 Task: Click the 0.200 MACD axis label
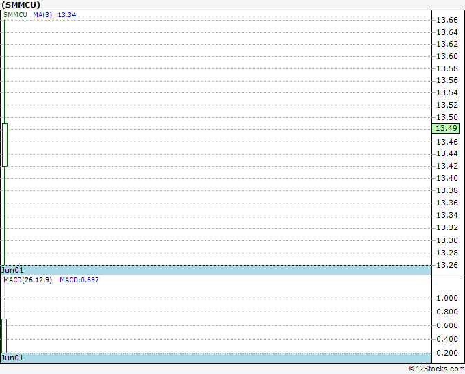[447, 353]
